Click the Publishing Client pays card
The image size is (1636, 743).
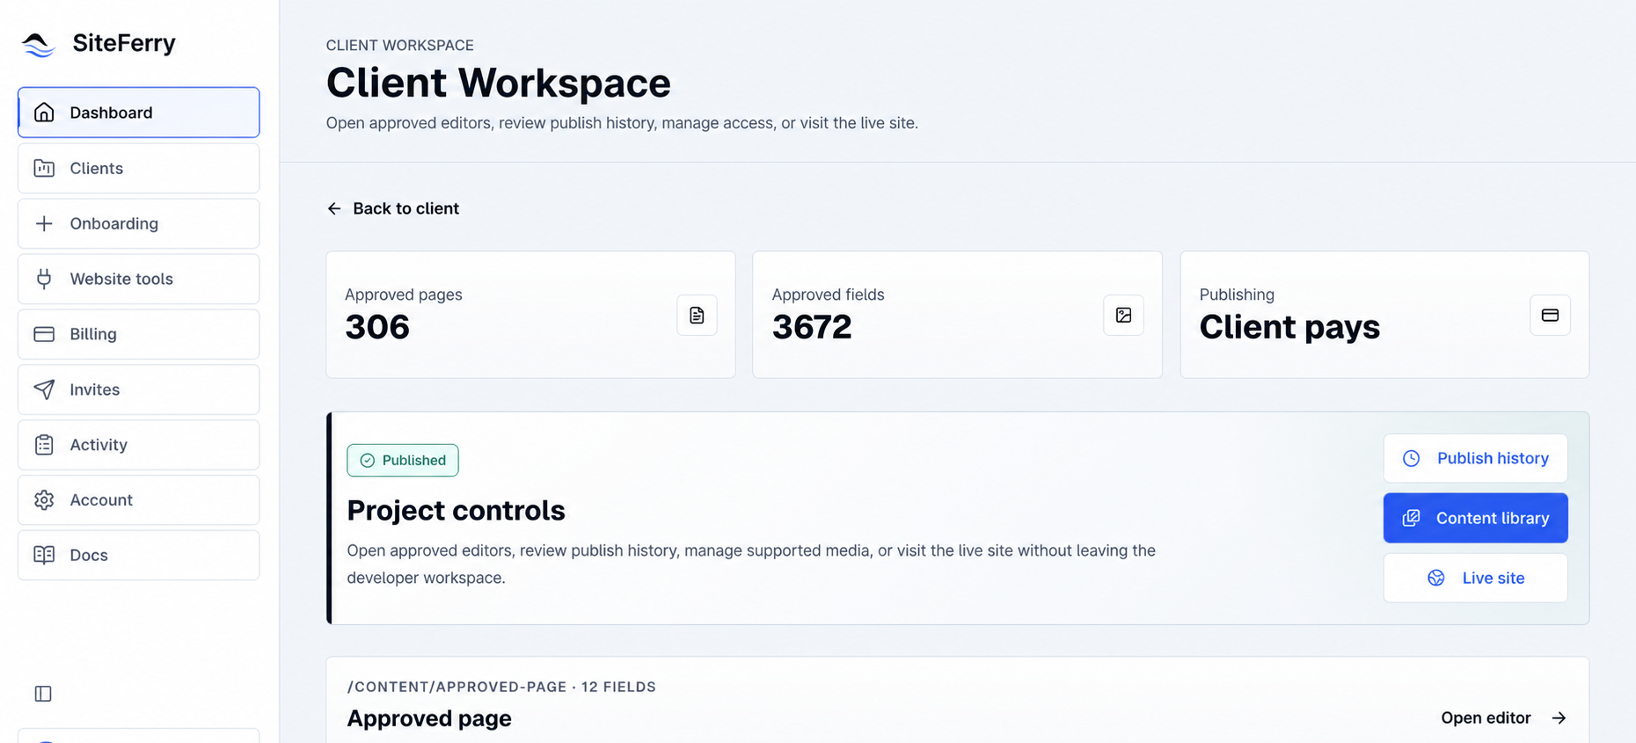(x=1384, y=315)
